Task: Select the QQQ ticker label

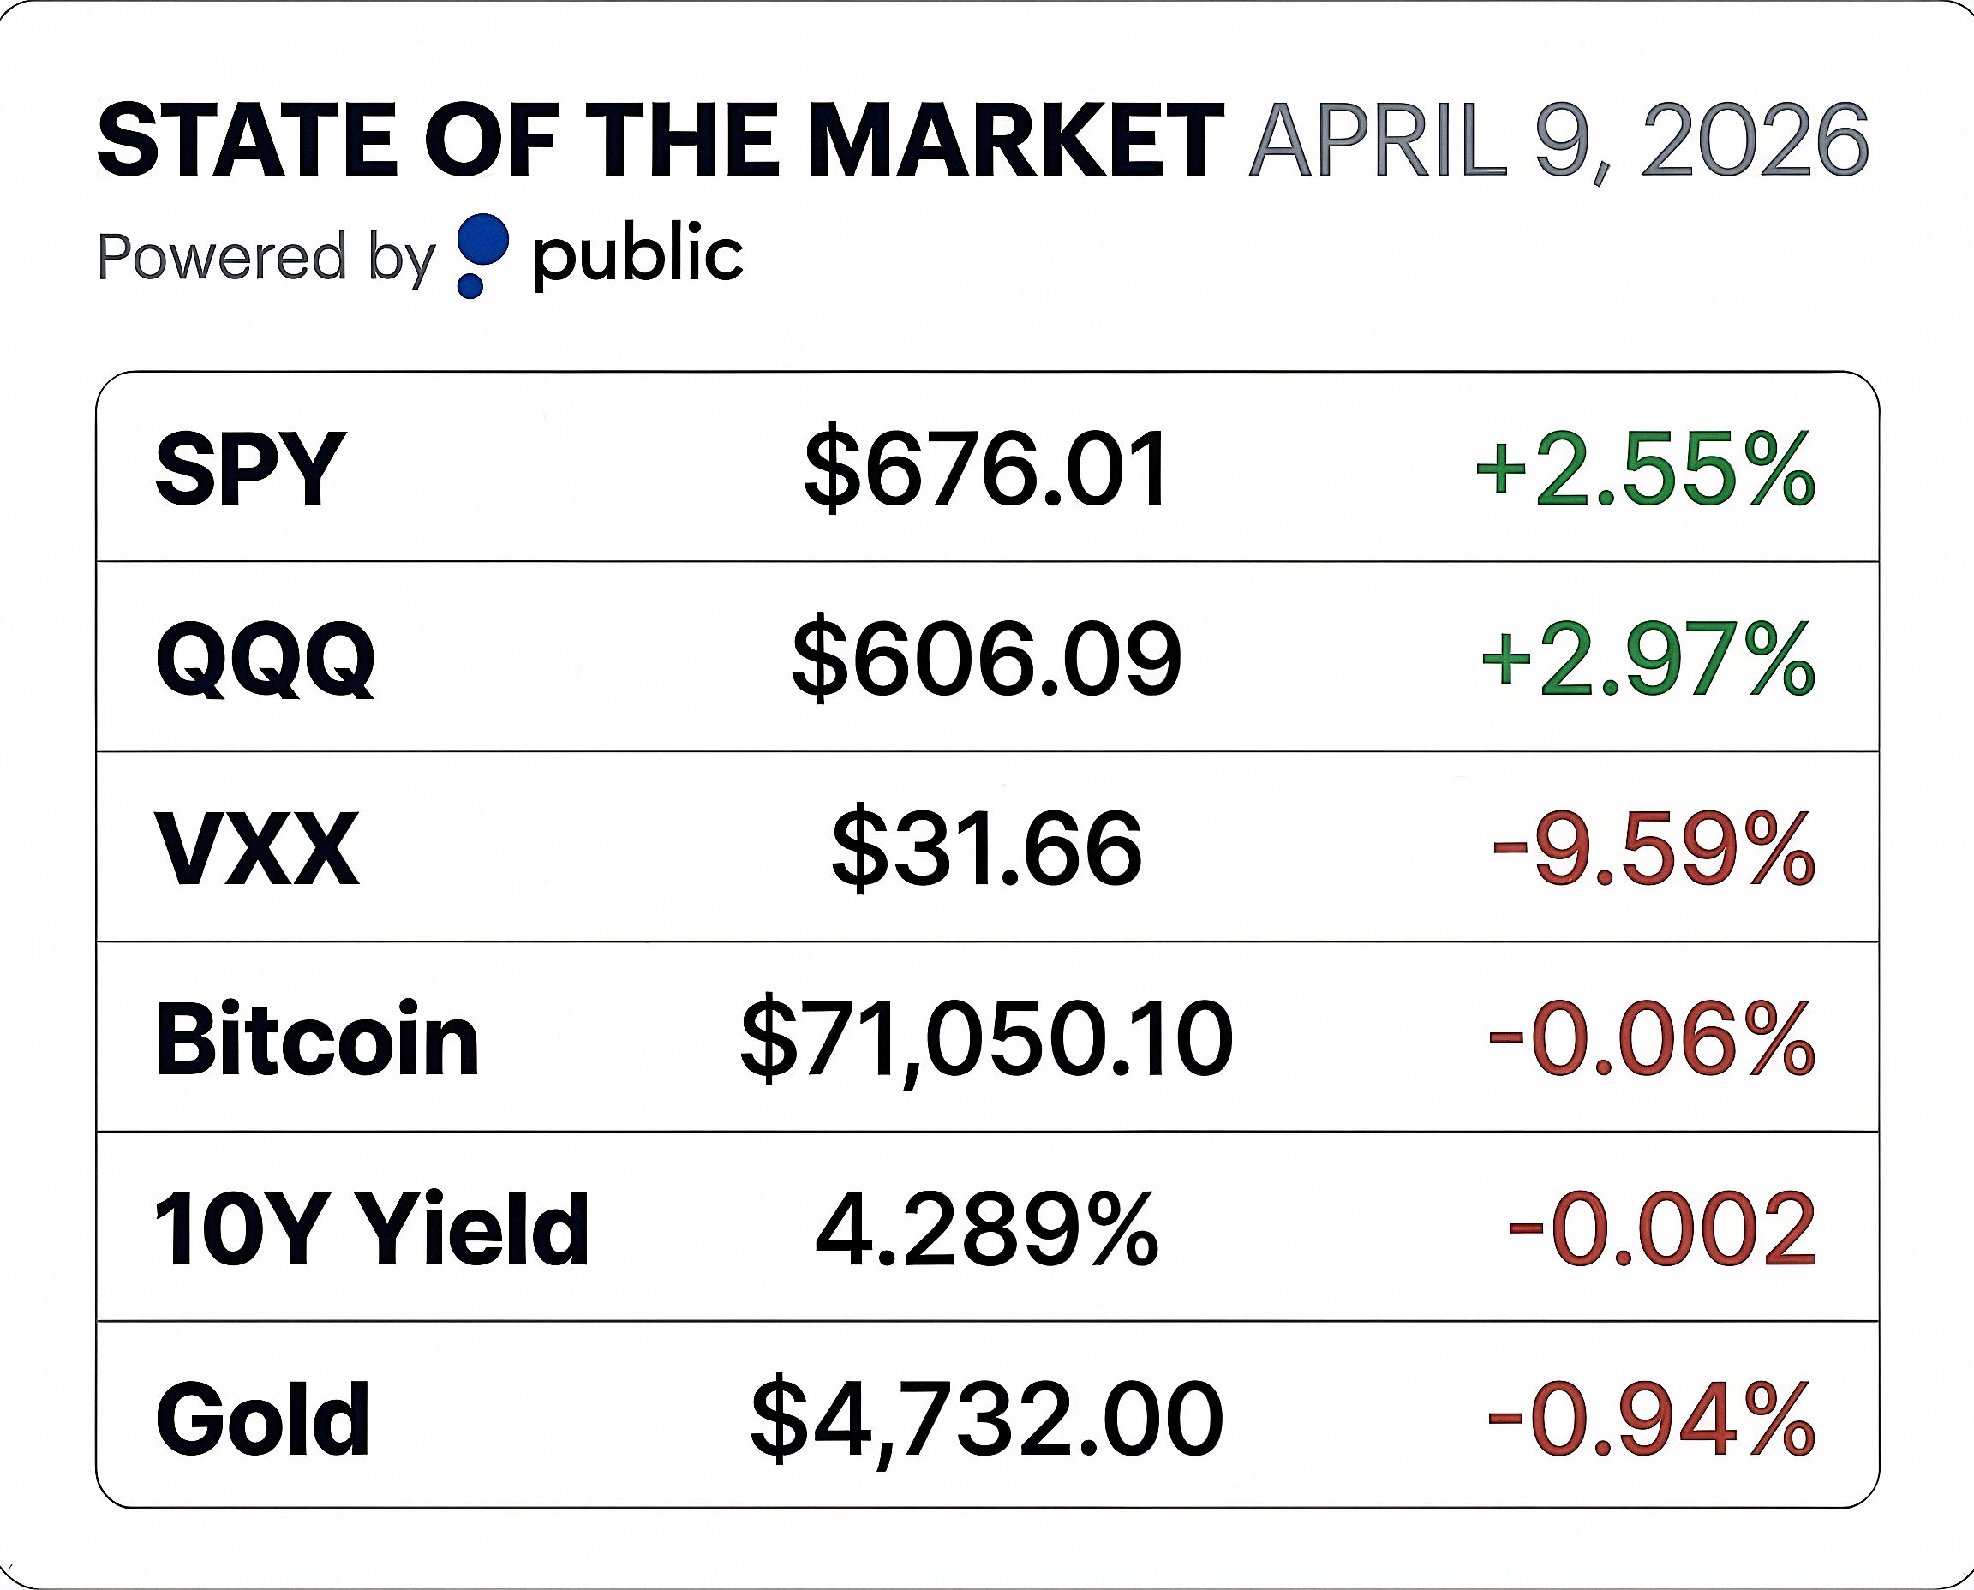Action: pyautogui.click(x=266, y=660)
